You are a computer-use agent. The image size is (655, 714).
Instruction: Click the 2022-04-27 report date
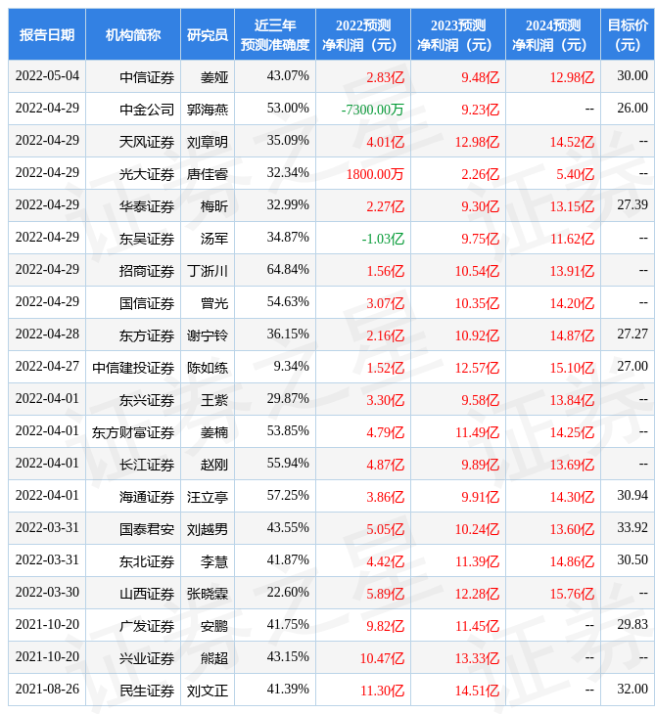coord(47,366)
